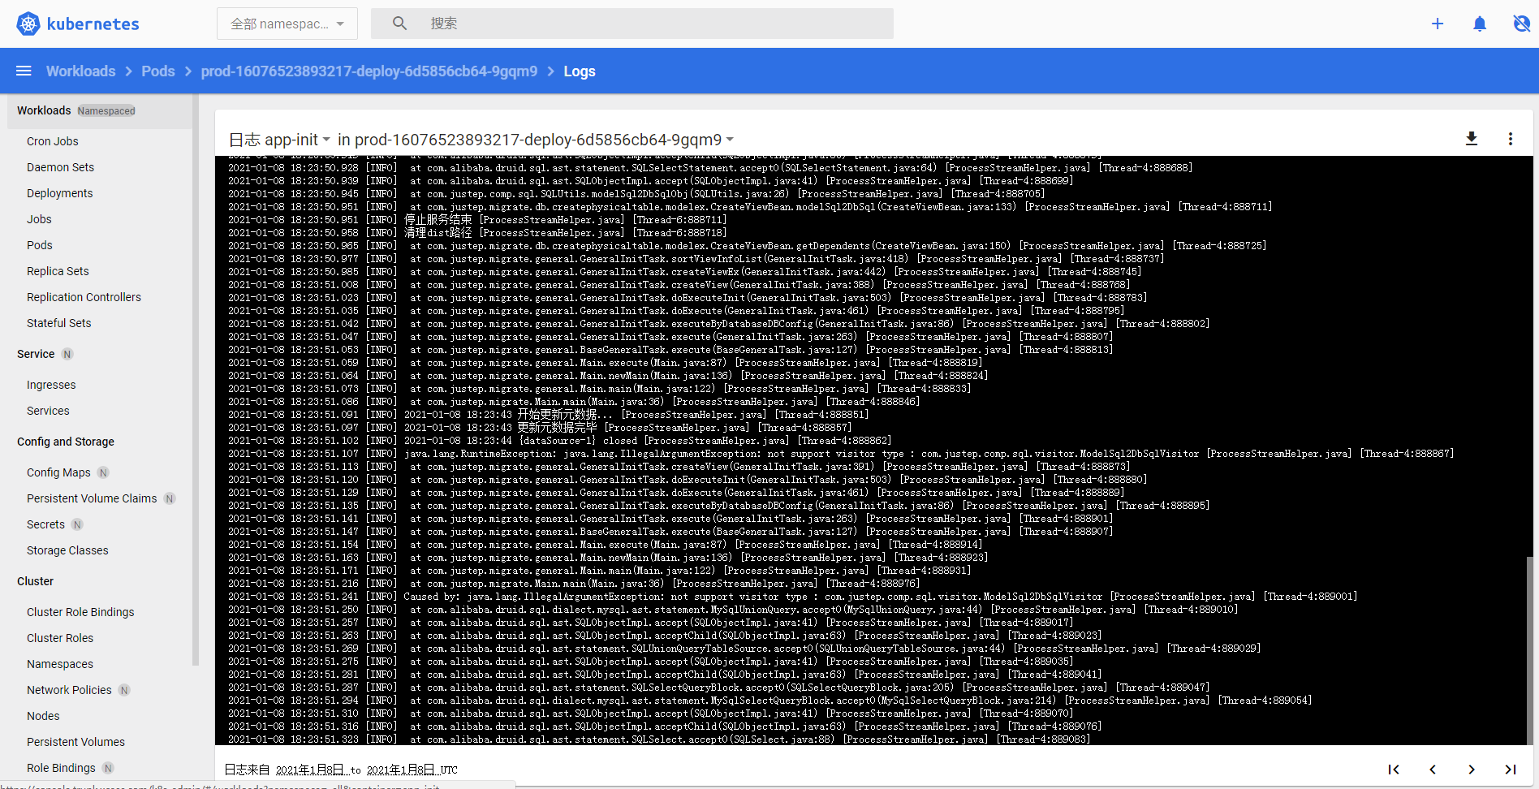Open Jobs in sidebar

click(39, 219)
